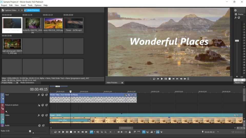Switch to the Media Generators tab
Image resolution: width=246 pixels, height=138 pixels.
pos(27,83)
